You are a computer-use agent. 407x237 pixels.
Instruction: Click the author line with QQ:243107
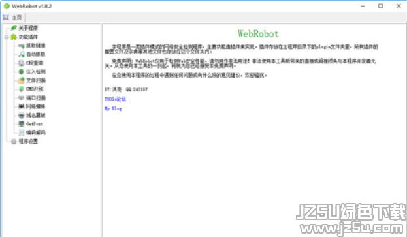click(x=126, y=89)
